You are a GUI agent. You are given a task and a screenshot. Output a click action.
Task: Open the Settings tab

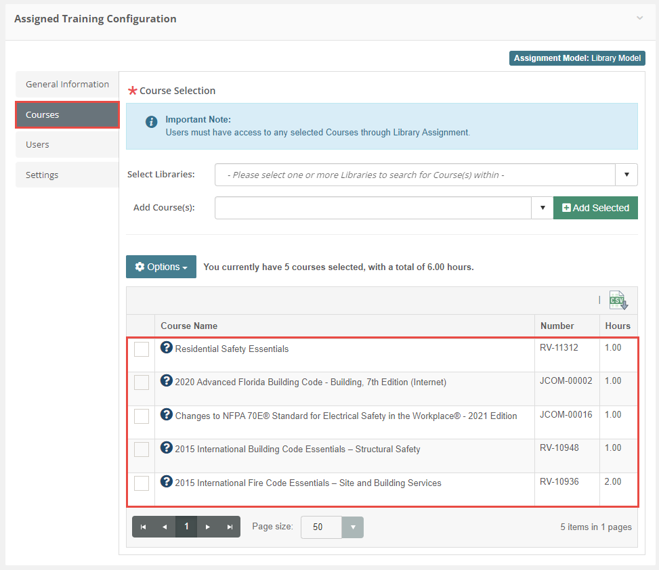click(x=67, y=175)
